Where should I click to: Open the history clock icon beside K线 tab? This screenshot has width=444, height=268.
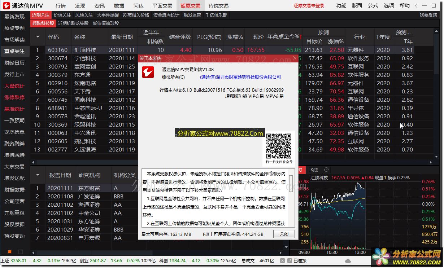point(326,170)
